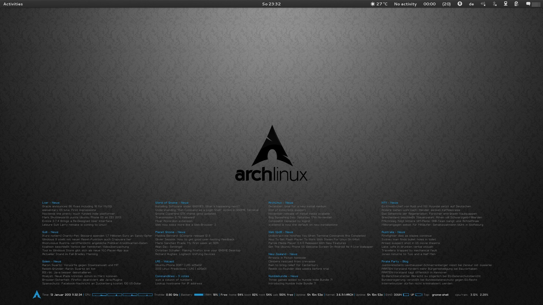Click 'Reddit-Gründer: Aaron Swartz ist tot' headline
Viewport: 543px width, 305px height.
tap(69, 269)
